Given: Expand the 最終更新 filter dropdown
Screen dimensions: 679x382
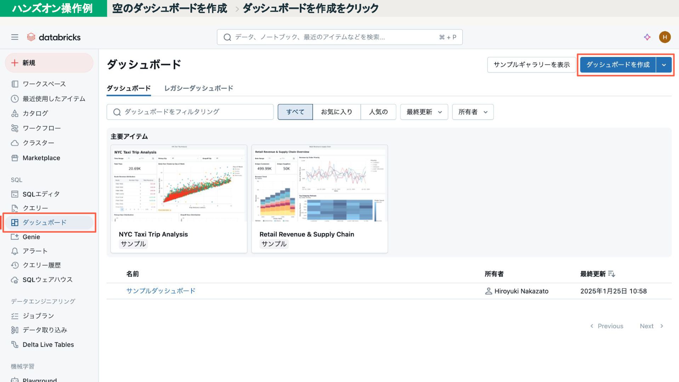Looking at the screenshot, I should 424,112.
